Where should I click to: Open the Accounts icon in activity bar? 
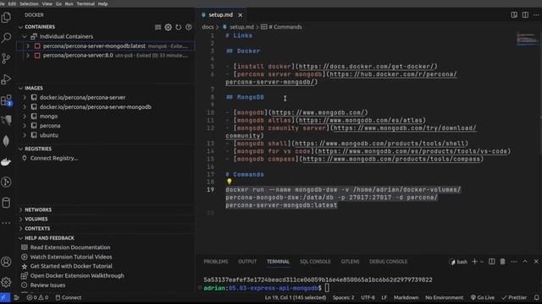coord(6,262)
